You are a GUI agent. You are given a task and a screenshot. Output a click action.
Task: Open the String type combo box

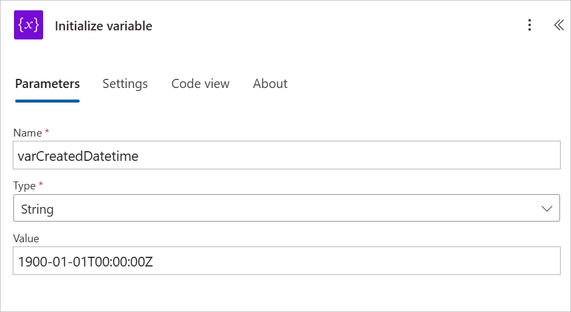tap(286, 208)
